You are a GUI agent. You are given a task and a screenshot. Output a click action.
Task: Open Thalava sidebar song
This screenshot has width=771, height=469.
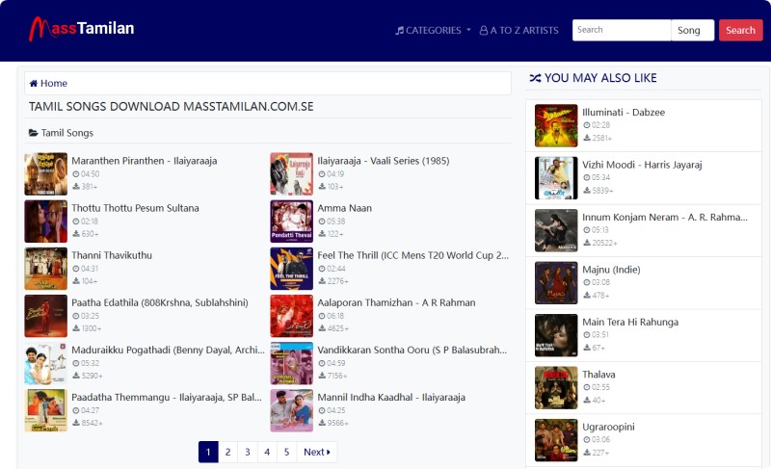pyautogui.click(x=598, y=375)
